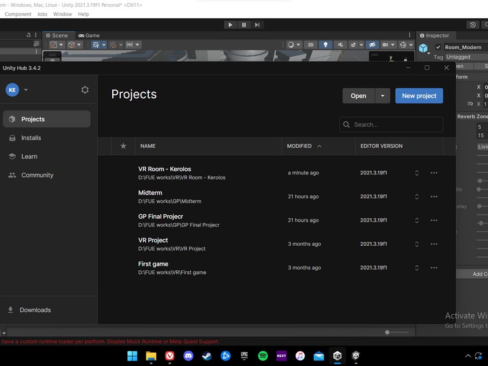Toggle 2D view mode in Scene

[310, 45]
